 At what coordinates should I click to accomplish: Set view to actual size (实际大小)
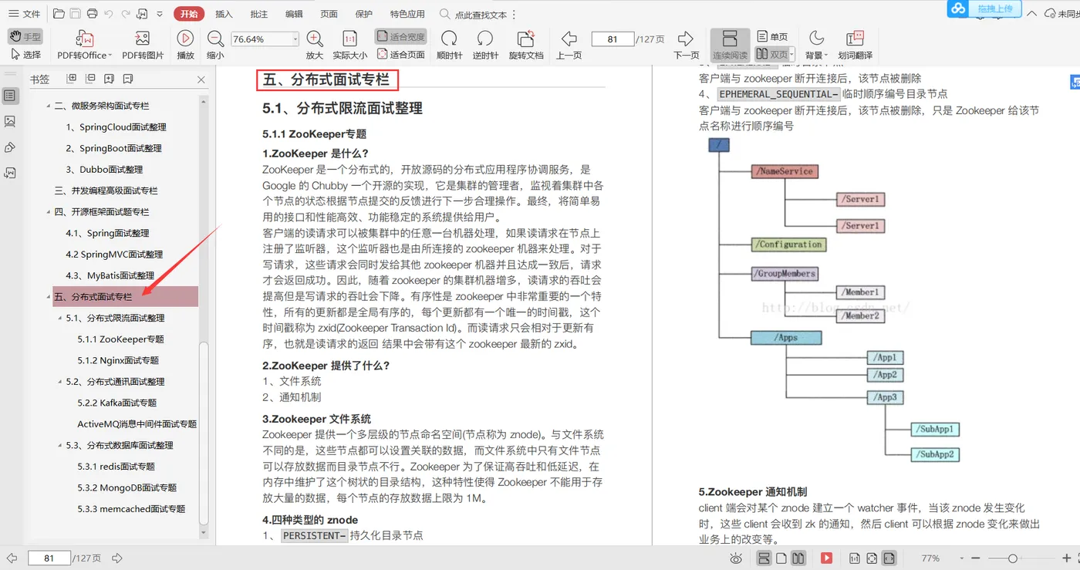[x=349, y=45]
